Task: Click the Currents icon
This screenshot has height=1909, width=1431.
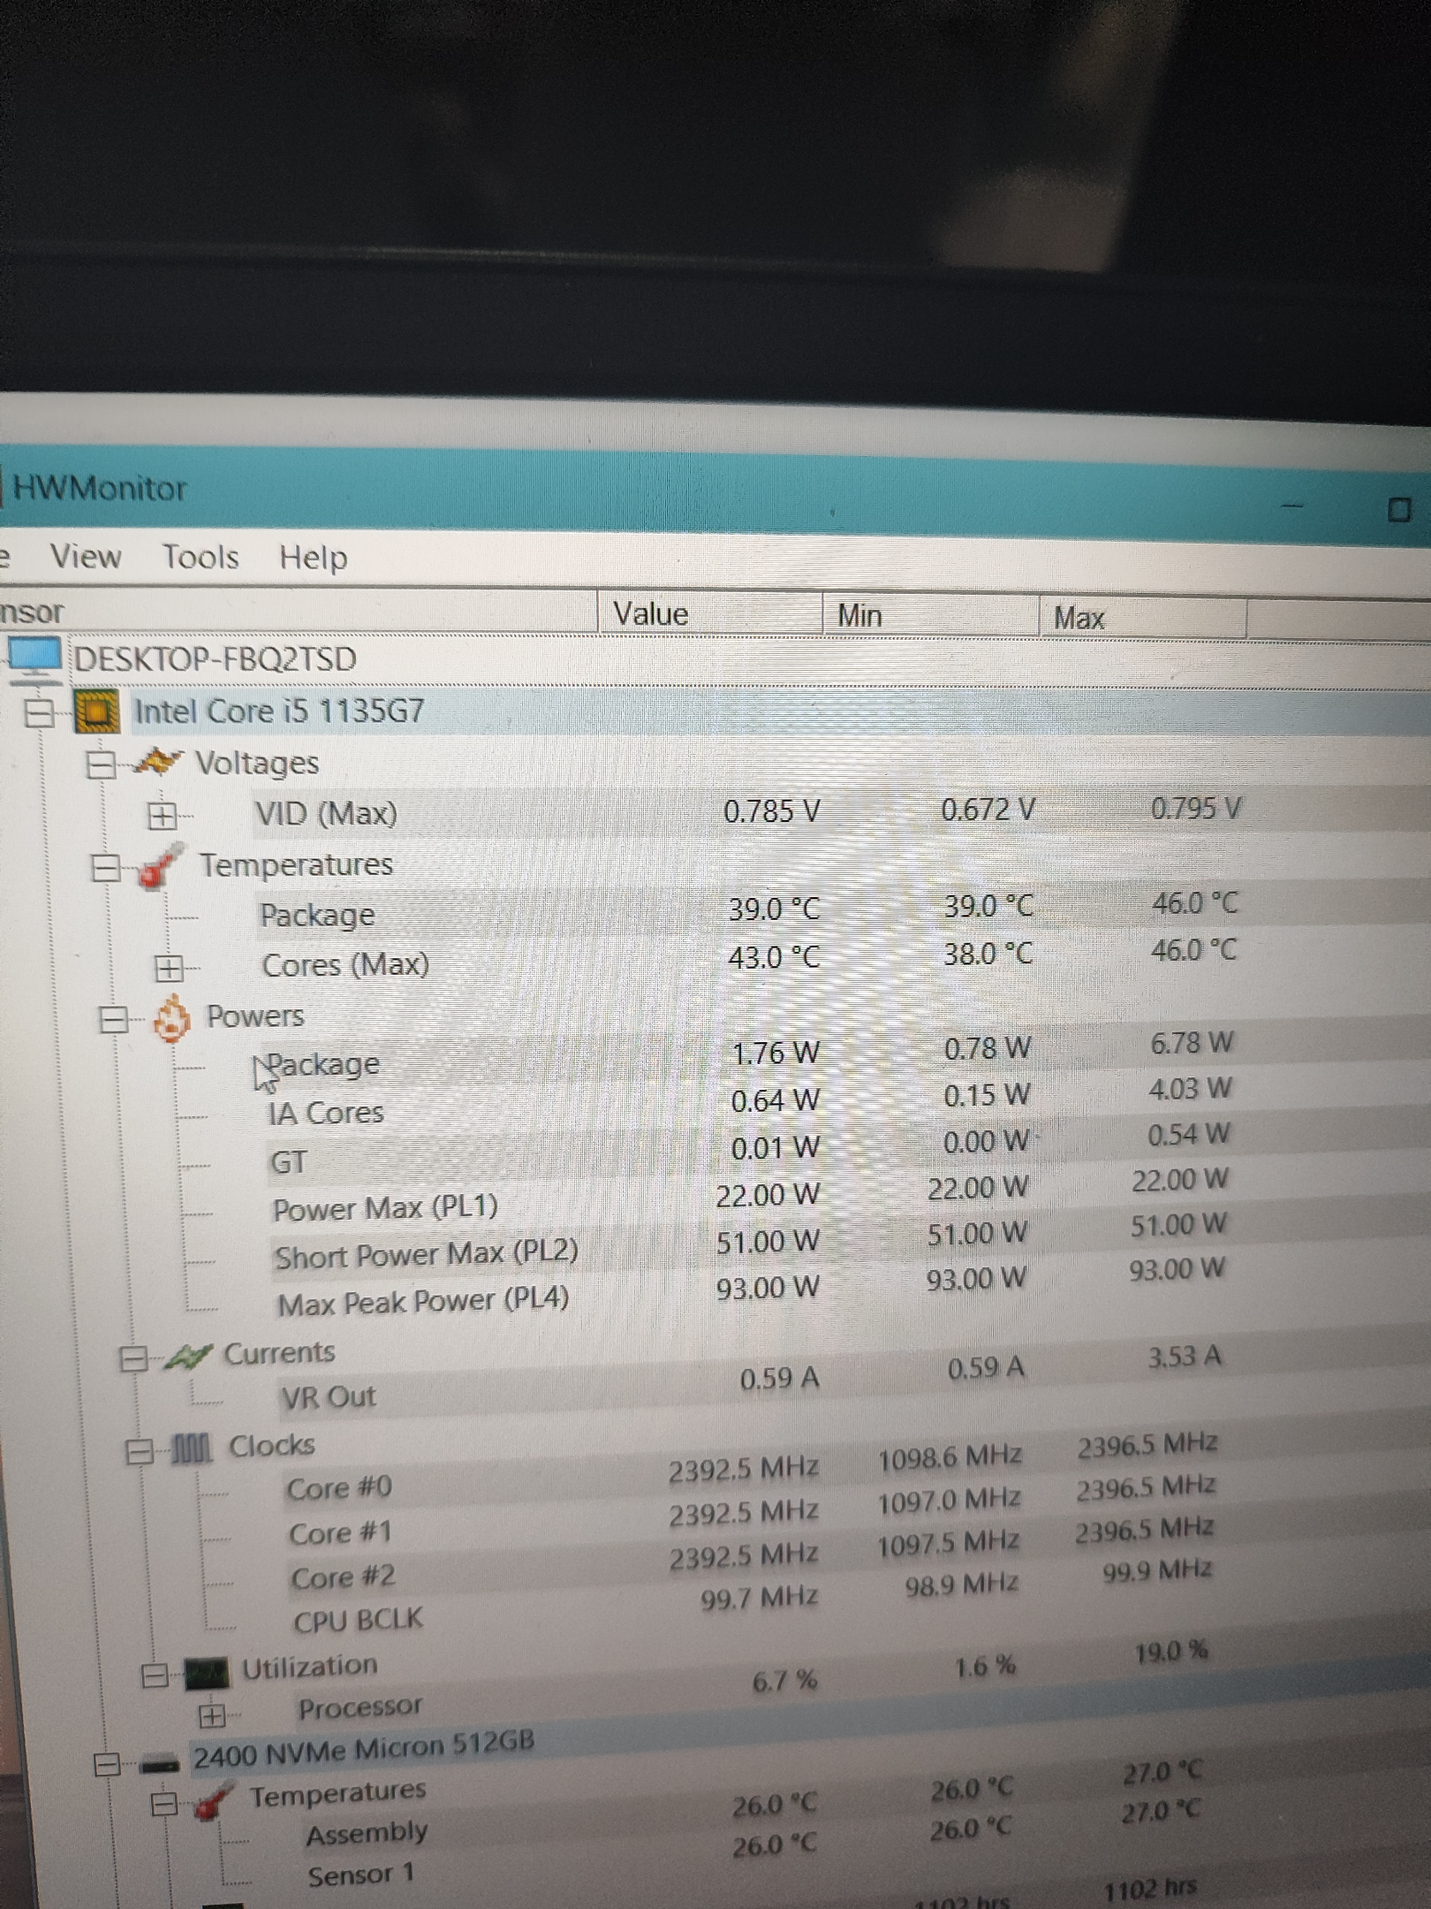Action: (188, 1356)
